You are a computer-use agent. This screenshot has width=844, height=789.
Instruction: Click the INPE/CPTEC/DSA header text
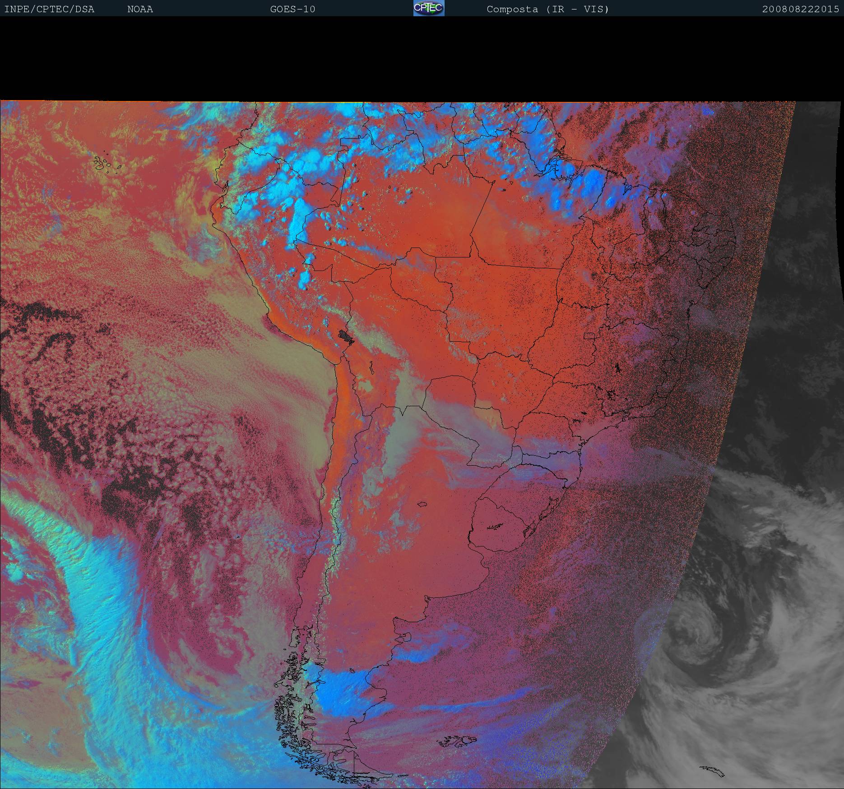coord(49,9)
